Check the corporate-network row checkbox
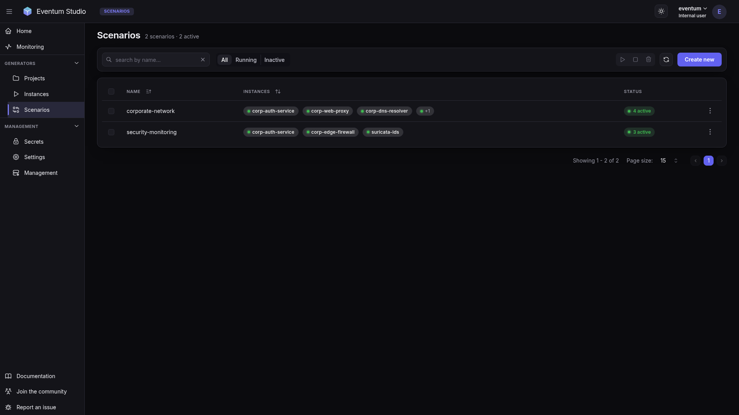Image resolution: width=739 pixels, height=415 pixels. (x=111, y=111)
